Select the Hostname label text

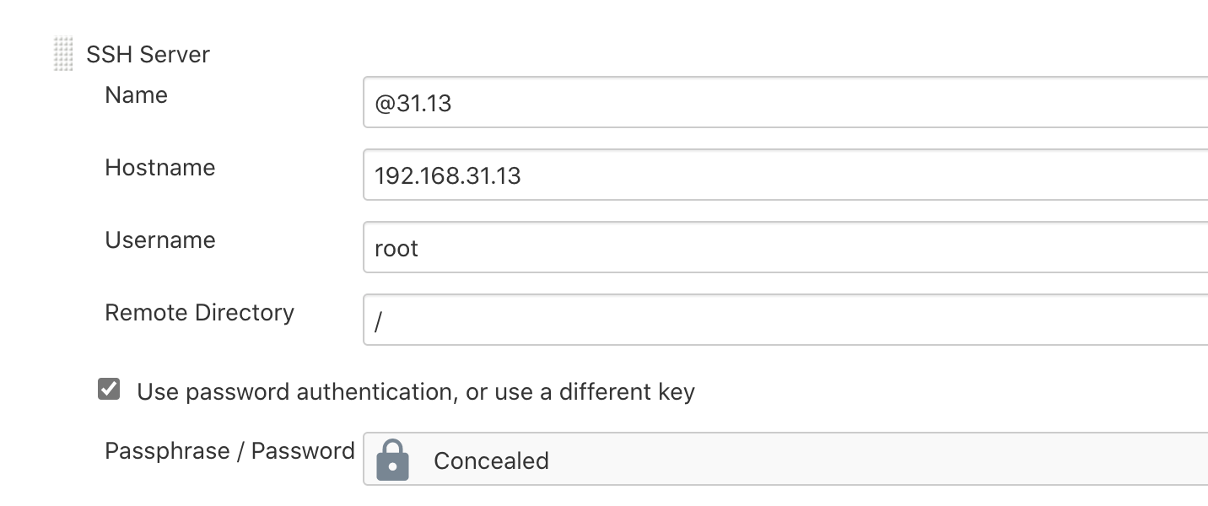159,168
